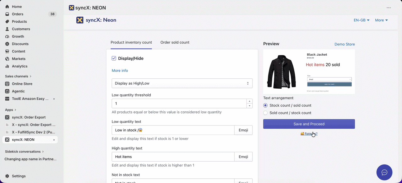Click the Markets globe icon

7,59
